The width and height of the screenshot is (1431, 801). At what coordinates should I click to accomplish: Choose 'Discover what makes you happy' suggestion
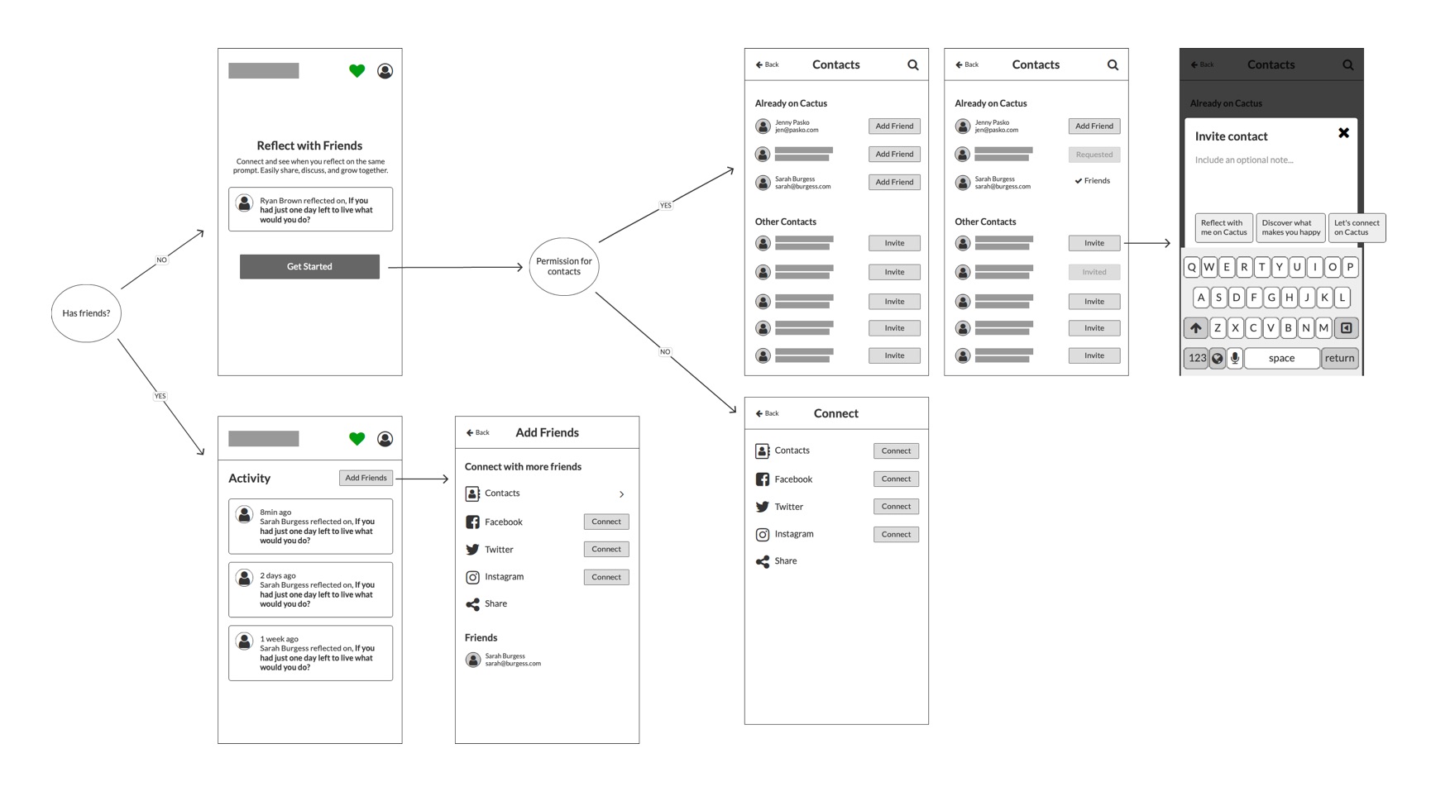[1290, 227]
